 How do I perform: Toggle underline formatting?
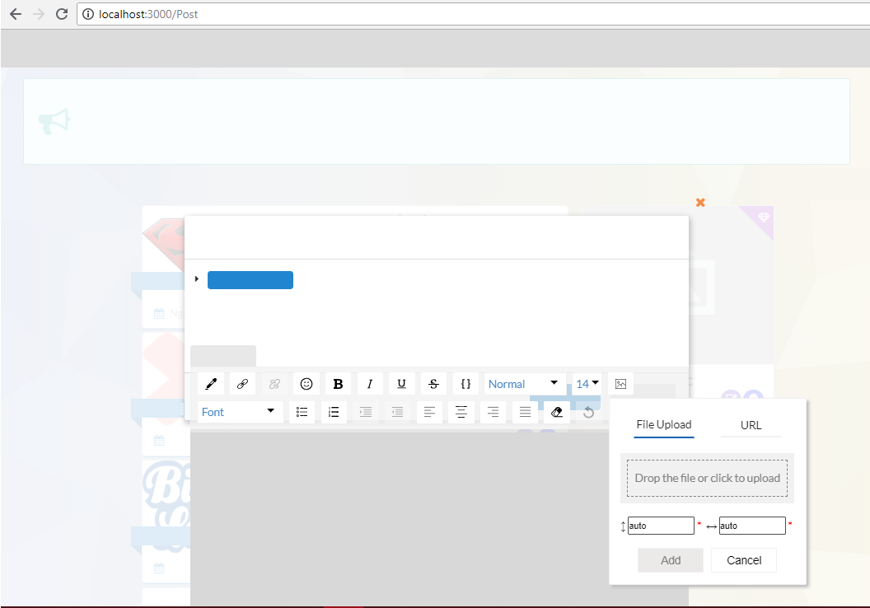click(x=401, y=383)
